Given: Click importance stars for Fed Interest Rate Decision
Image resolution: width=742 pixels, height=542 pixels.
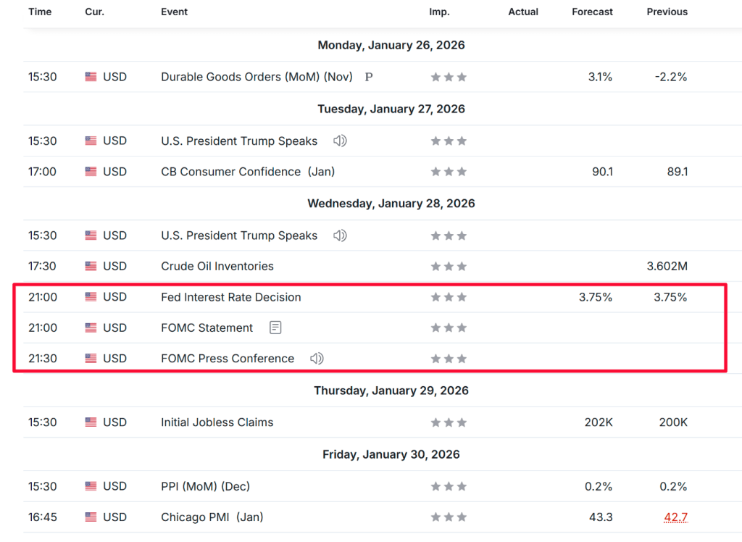Looking at the screenshot, I should (449, 297).
